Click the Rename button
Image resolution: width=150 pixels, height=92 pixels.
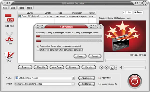[x=73, y=67]
